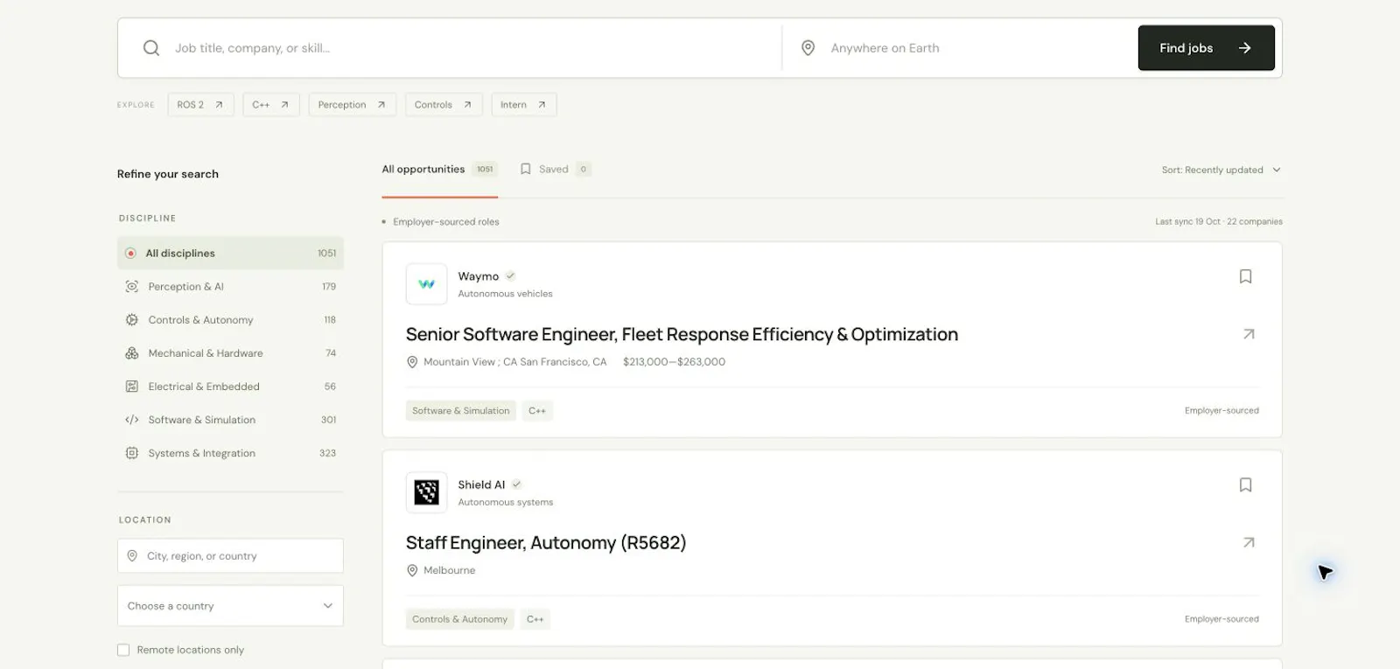
Task: Open the C++ explore tag
Action: [x=271, y=105]
